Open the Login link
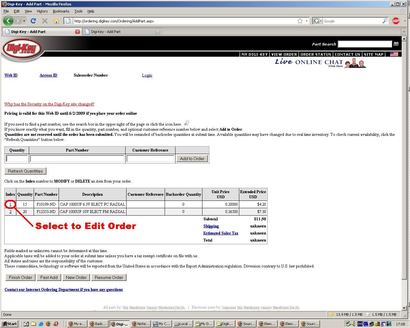 [147, 75]
